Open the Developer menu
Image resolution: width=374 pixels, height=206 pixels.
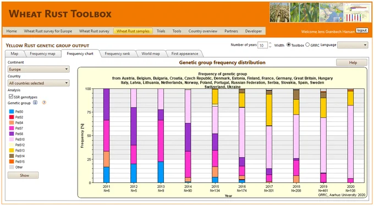tap(254, 31)
